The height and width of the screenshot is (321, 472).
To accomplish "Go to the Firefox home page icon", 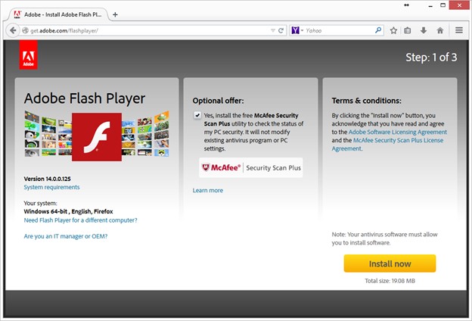I will pos(440,31).
